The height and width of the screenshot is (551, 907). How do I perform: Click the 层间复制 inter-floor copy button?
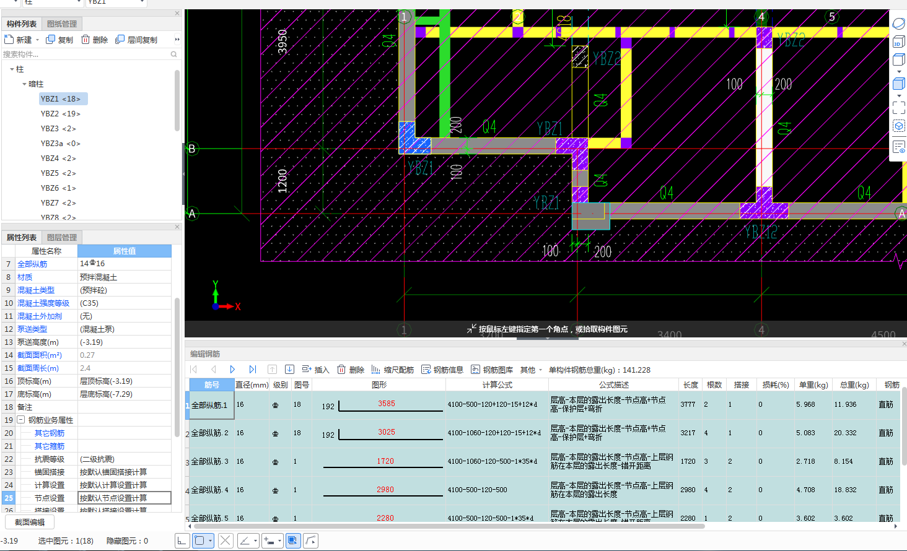point(136,40)
